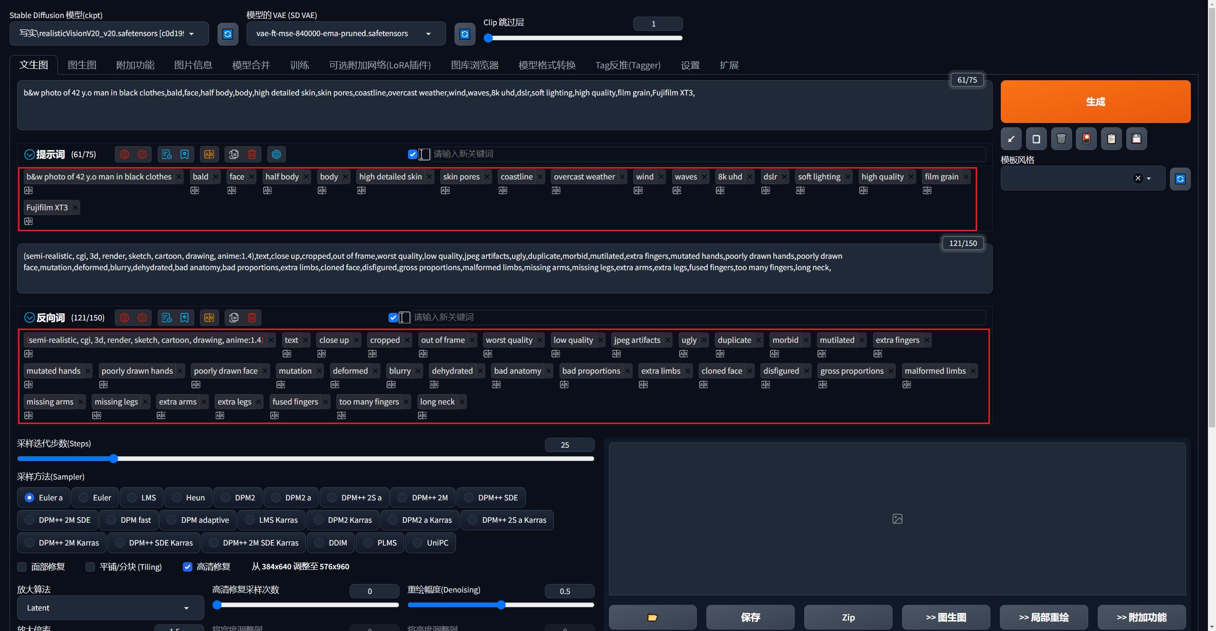1216x631 pixels.
Task: Click the red trash icon in the 反向词 toolbar
Action: pyautogui.click(x=252, y=318)
